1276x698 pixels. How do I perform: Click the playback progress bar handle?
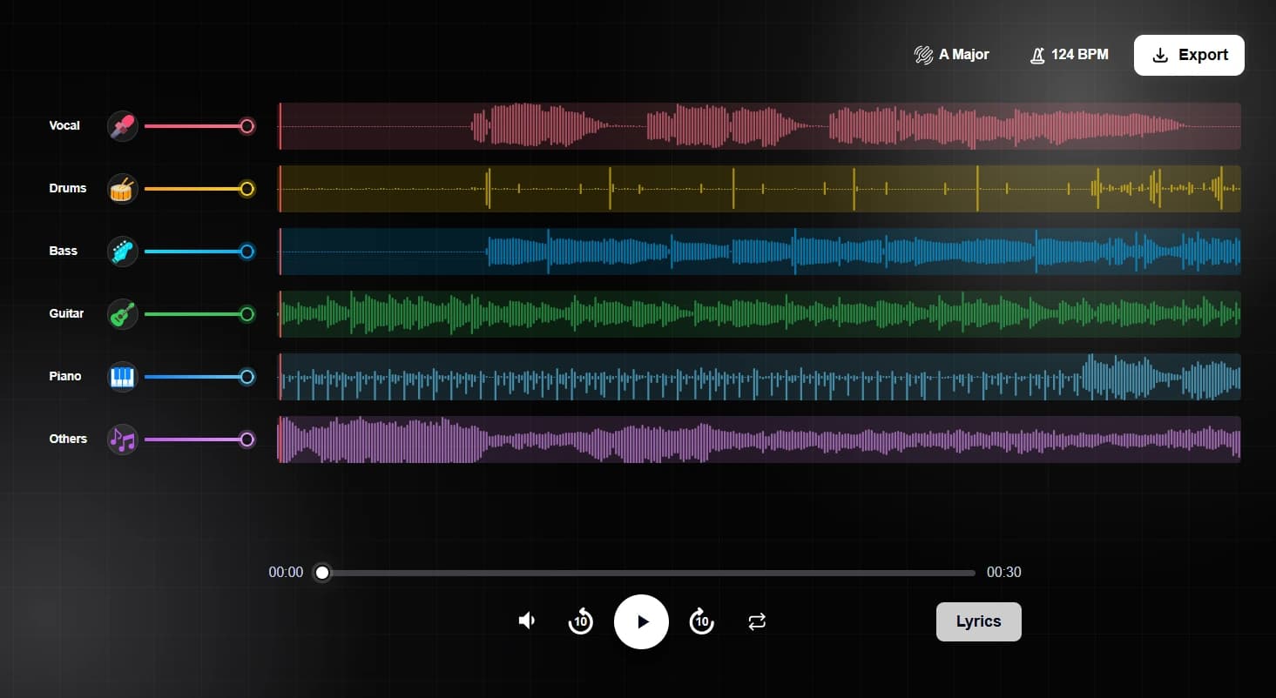(322, 573)
